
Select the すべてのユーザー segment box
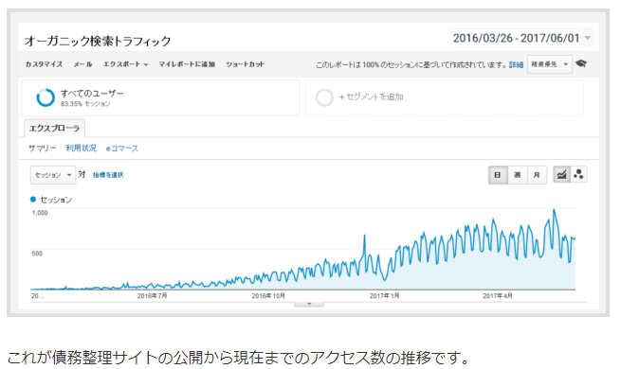point(160,98)
